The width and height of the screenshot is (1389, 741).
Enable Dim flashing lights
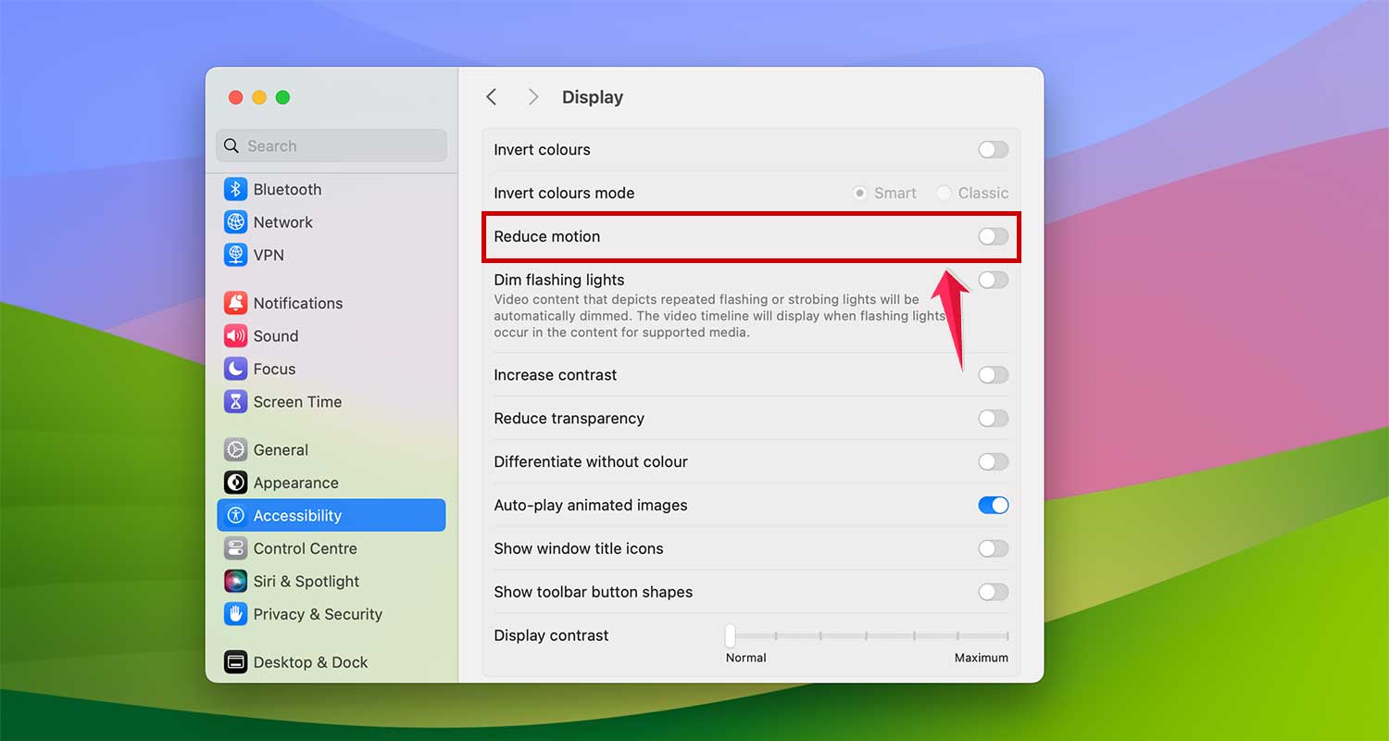click(992, 280)
